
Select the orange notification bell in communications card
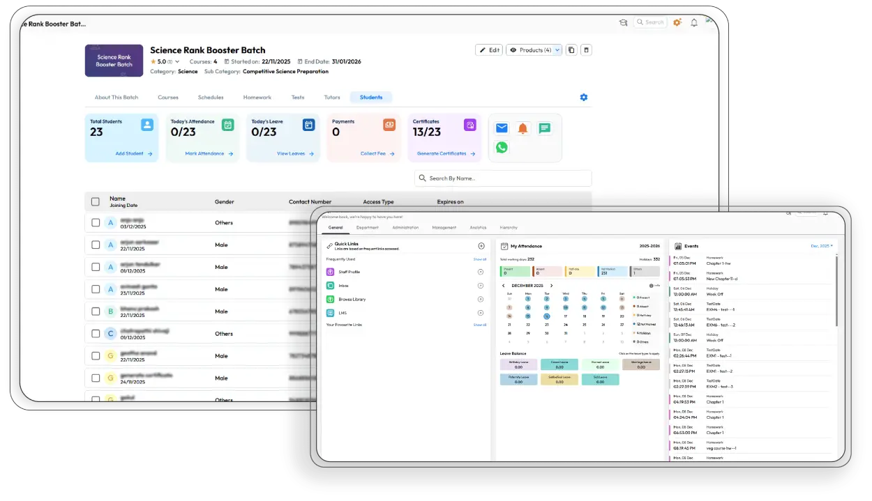(524, 128)
